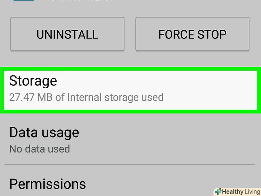Click the gap between UNINSTALL and FORCE STOP
The width and height of the screenshot is (261, 196).
tap(130, 34)
